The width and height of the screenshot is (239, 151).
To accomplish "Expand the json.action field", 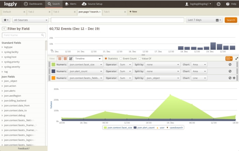I will click(x=11, y=86).
